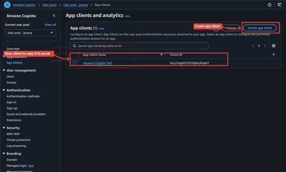Open the current user pool dropdown

coord(30,33)
